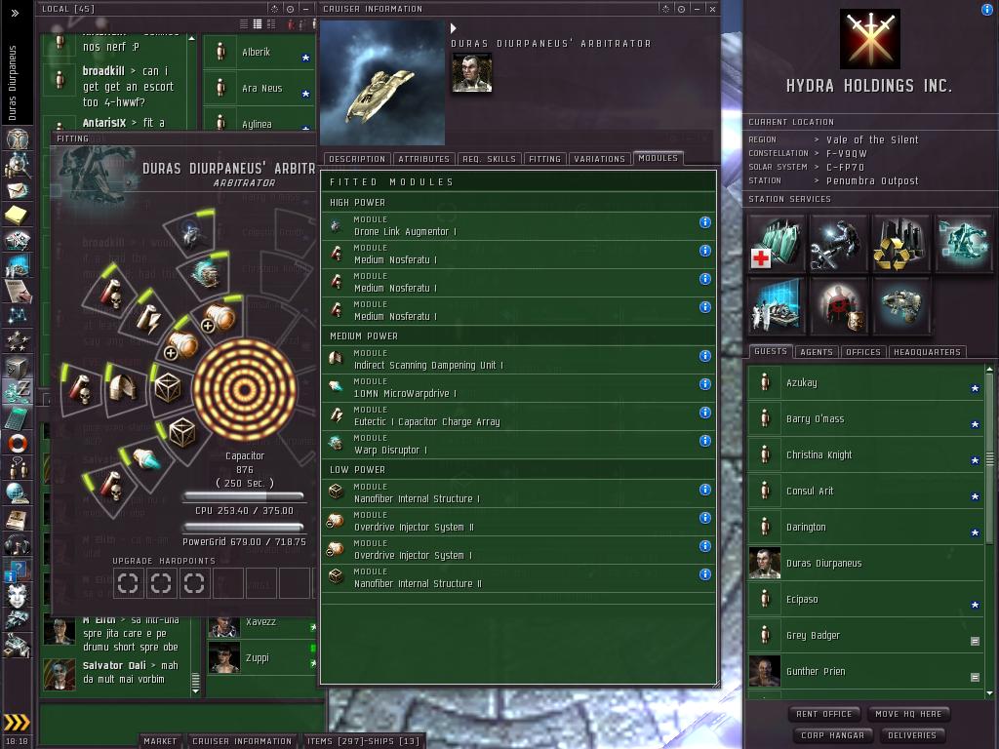Click blue info icon beside Hydra Holdings logo
Image resolution: width=999 pixels, height=749 pixels.
click(x=987, y=9)
